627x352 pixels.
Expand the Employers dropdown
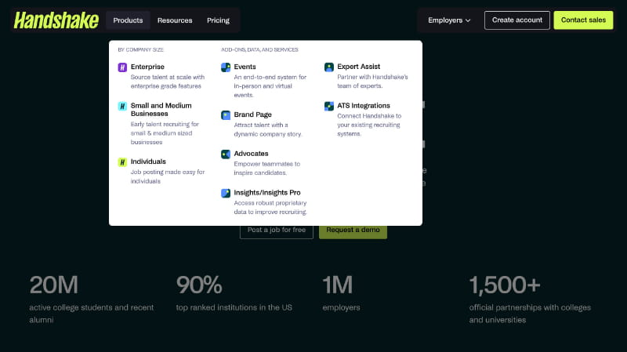coord(449,20)
